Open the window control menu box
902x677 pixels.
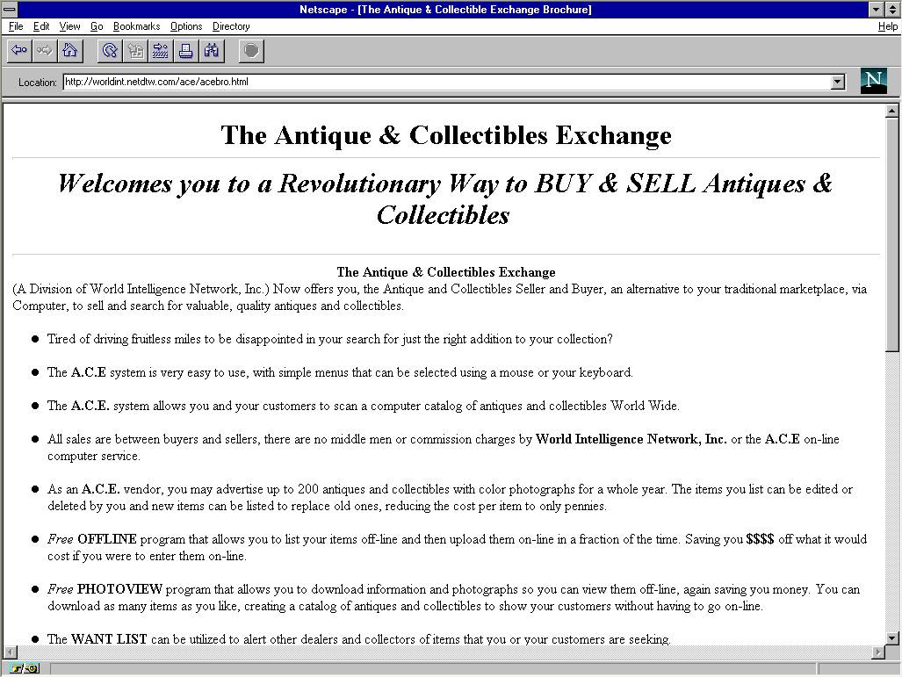tap(9, 9)
